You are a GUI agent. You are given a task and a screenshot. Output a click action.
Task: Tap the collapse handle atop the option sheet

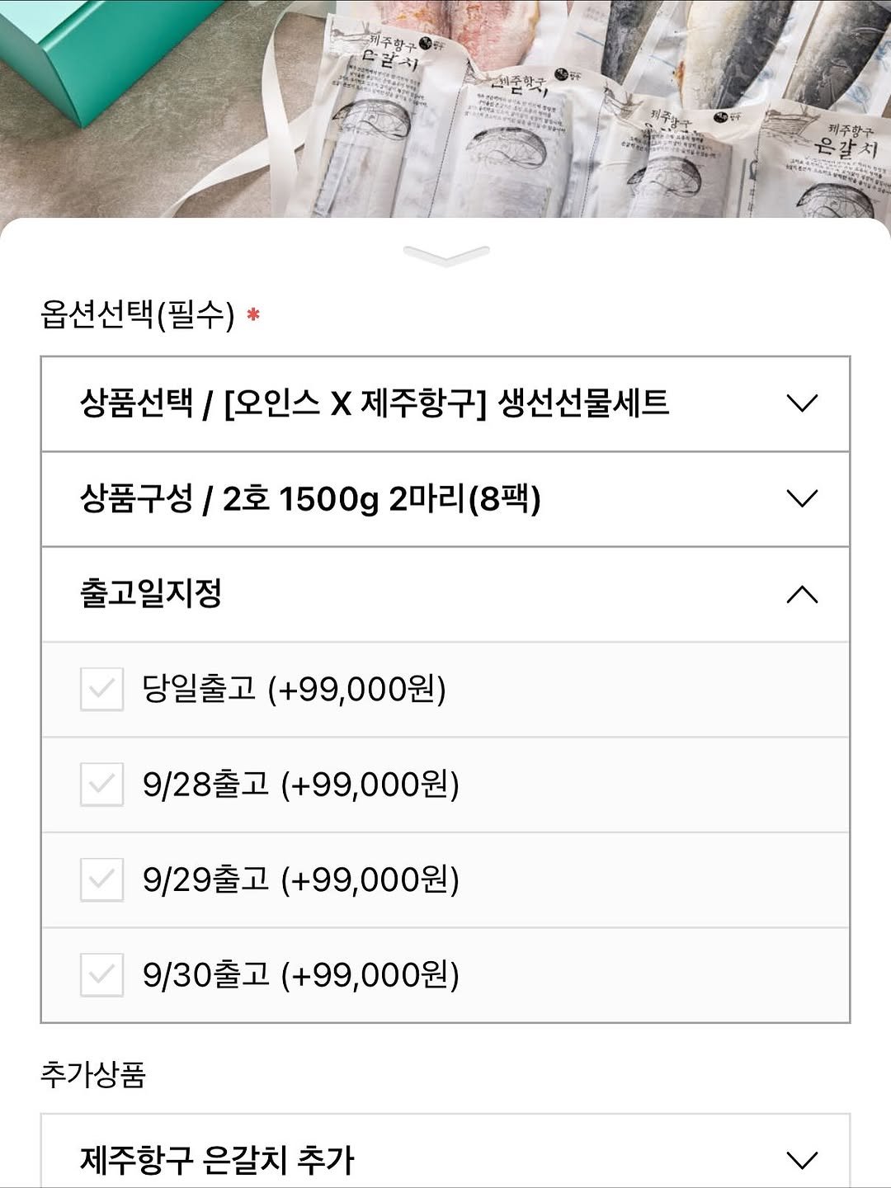click(445, 256)
